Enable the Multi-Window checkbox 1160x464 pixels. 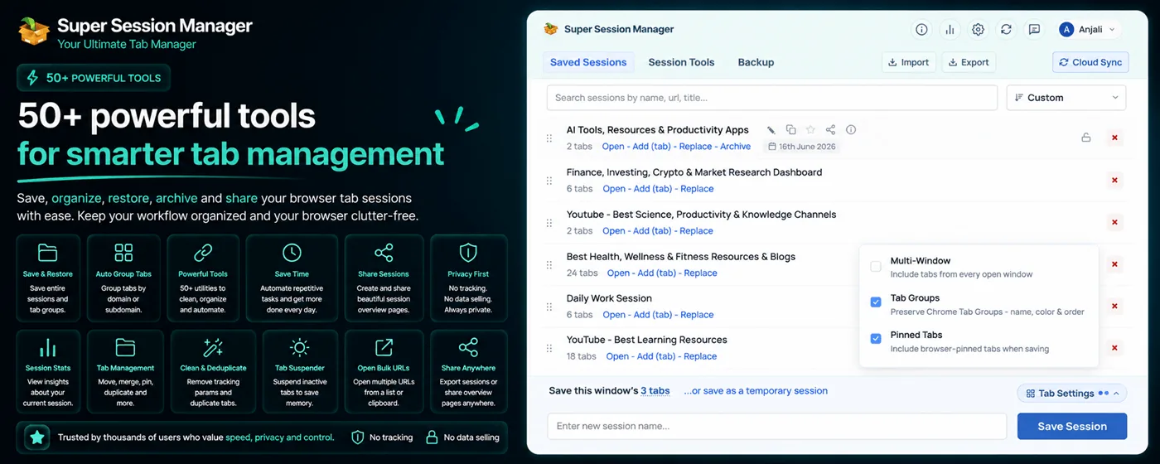click(x=876, y=266)
